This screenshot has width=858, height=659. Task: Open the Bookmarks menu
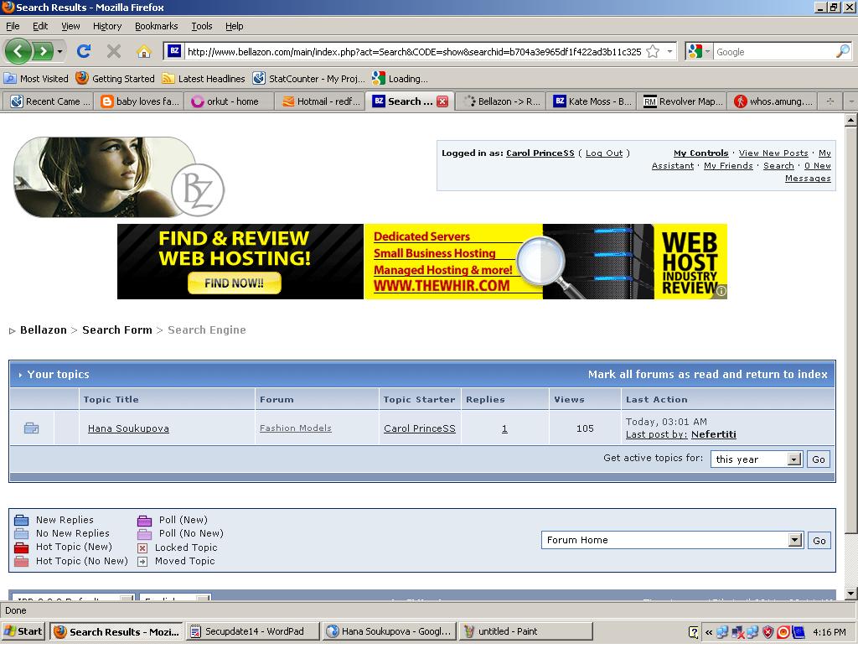(x=156, y=26)
